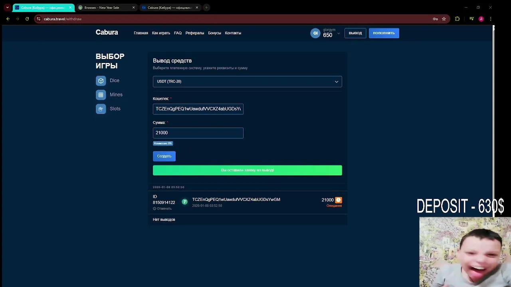Screen dimensions: 511x287
Task: Click the Сумма amount field
Action: tap(198, 133)
